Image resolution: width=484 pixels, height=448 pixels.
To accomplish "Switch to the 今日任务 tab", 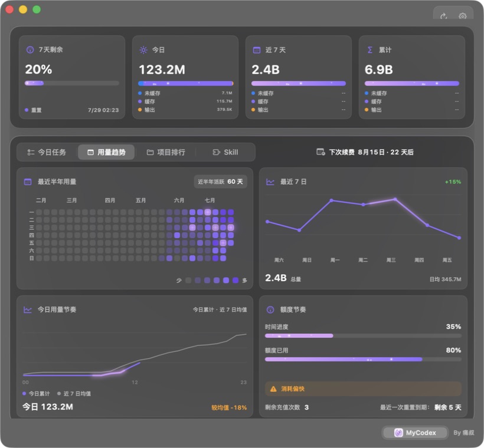I will click(47, 152).
